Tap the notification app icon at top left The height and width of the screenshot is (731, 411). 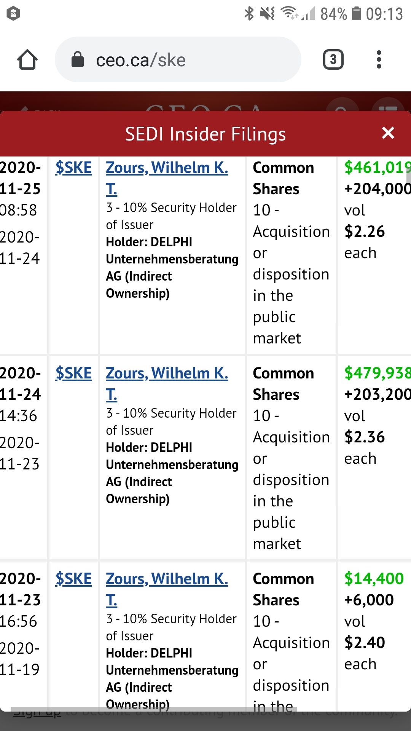(x=13, y=14)
